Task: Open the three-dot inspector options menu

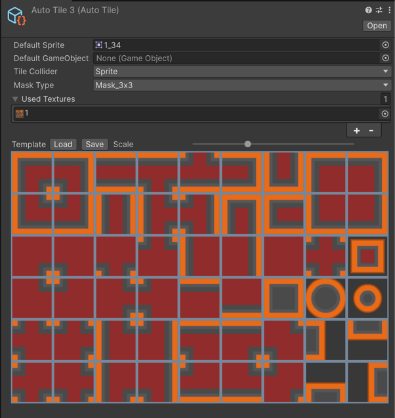Action: click(389, 11)
